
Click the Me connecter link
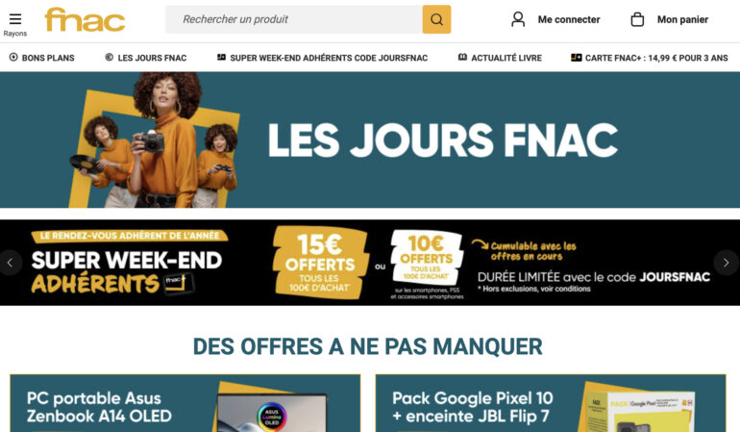click(569, 19)
